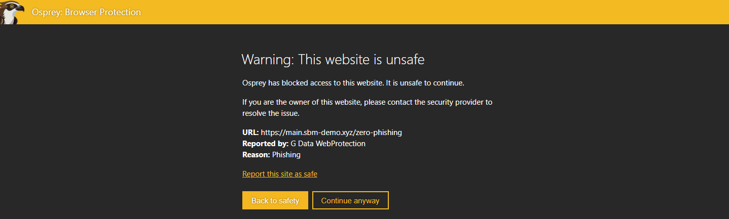Click the "If you are the owner" paragraph

pos(367,102)
